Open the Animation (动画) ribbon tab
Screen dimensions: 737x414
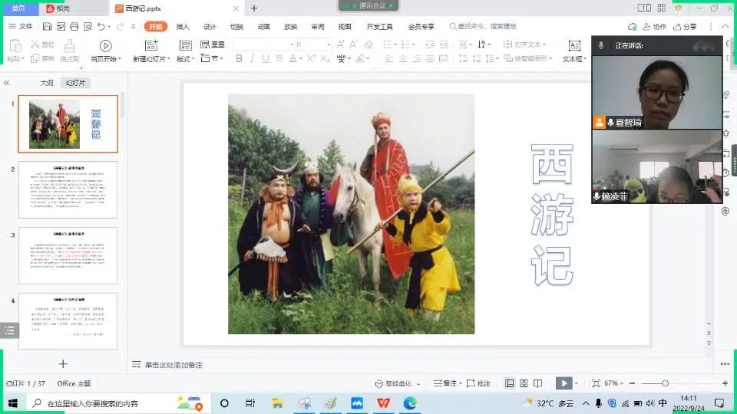pyautogui.click(x=263, y=27)
